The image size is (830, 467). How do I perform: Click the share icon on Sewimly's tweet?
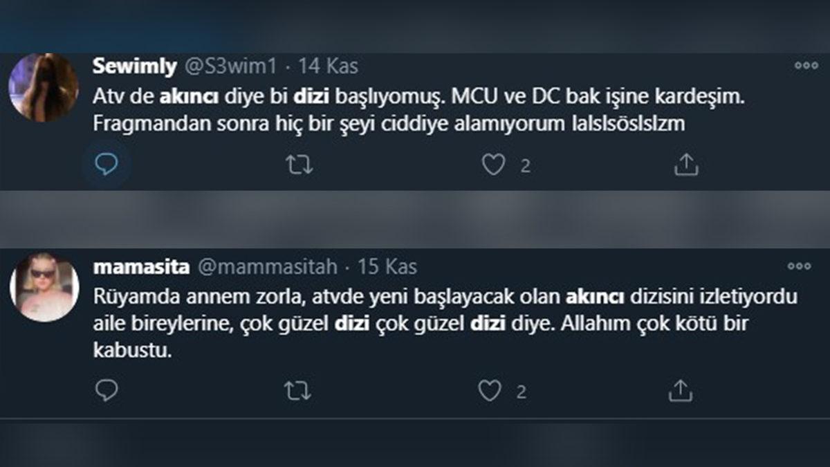(x=687, y=164)
